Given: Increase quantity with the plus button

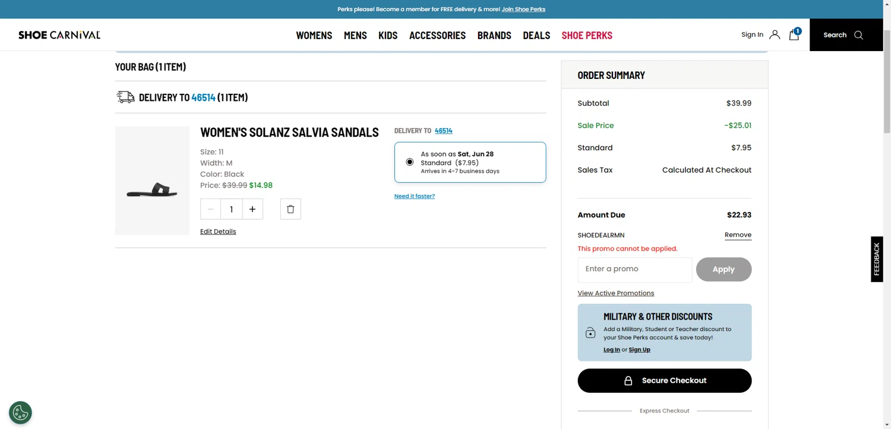Looking at the screenshot, I should [x=252, y=209].
